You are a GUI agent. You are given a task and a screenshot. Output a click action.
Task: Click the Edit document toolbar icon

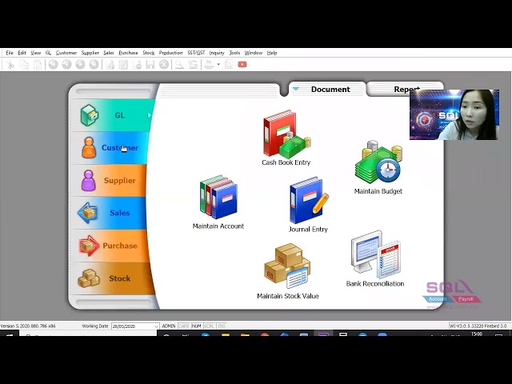click(x=123, y=65)
